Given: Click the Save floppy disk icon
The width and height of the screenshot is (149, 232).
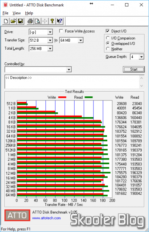Looking at the screenshot, I should (20, 21).
